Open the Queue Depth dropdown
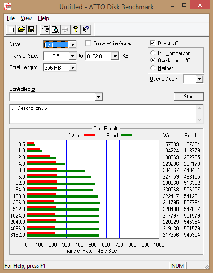Screen dimensions: 213x273 pos(199,79)
